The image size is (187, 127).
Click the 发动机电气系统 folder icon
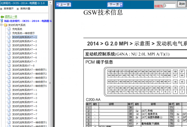tap(5, 25)
